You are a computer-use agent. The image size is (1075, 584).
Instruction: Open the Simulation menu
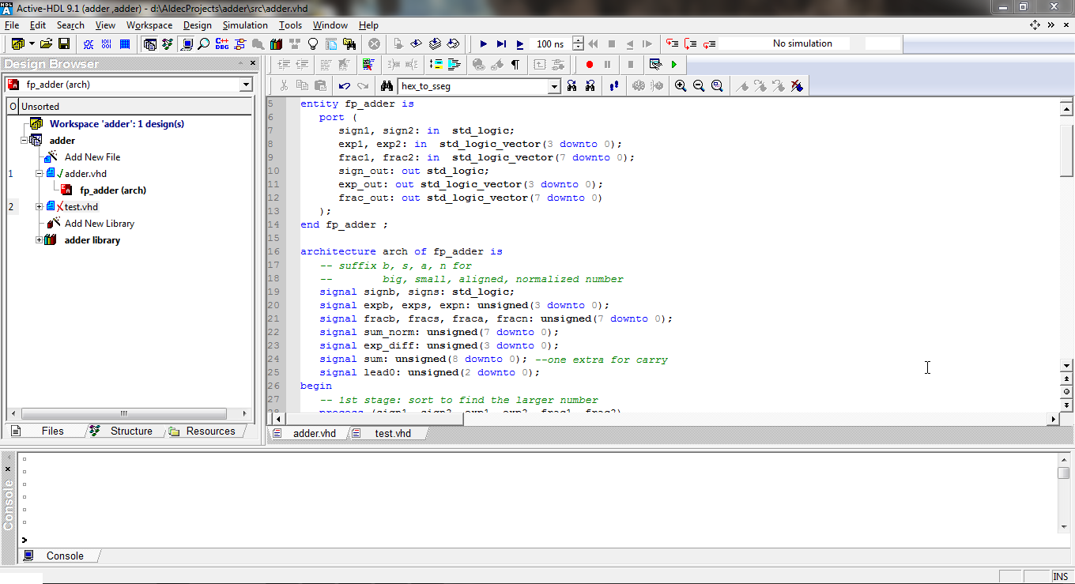point(245,25)
